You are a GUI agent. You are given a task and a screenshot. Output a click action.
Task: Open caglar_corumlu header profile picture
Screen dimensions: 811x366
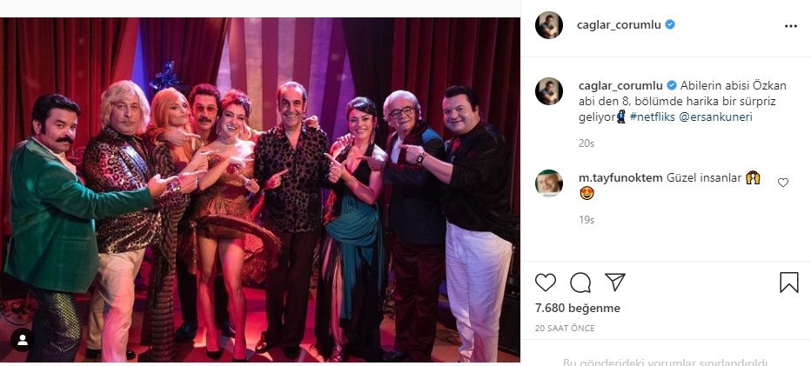coord(549,25)
